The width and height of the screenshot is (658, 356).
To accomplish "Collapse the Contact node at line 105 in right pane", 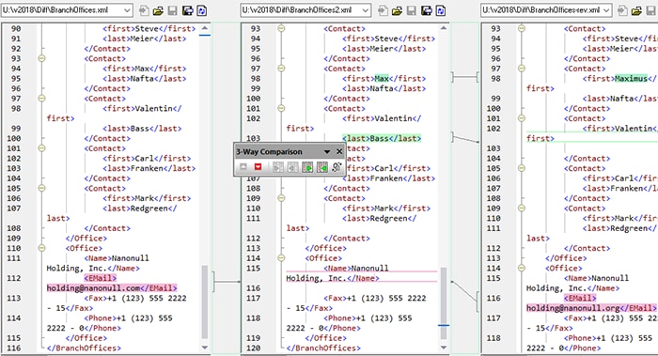I will tap(521, 168).
